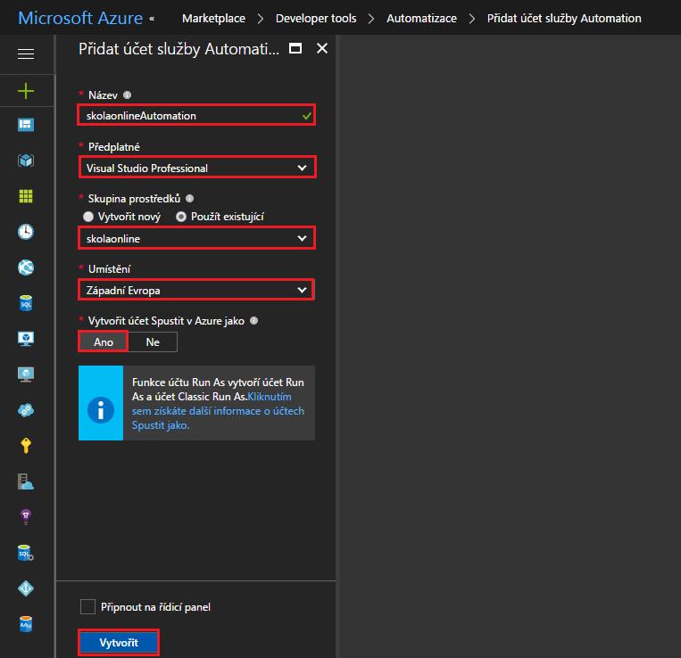This screenshot has height=658, width=681.
Task: Click the green plus New resource icon
Action: coord(26,91)
